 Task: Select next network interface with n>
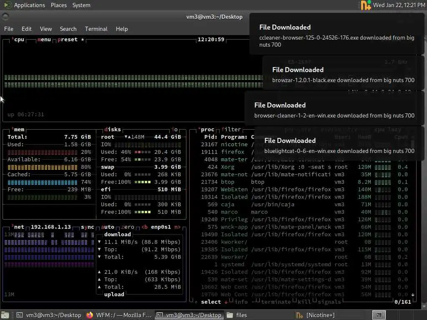point(177,227)
